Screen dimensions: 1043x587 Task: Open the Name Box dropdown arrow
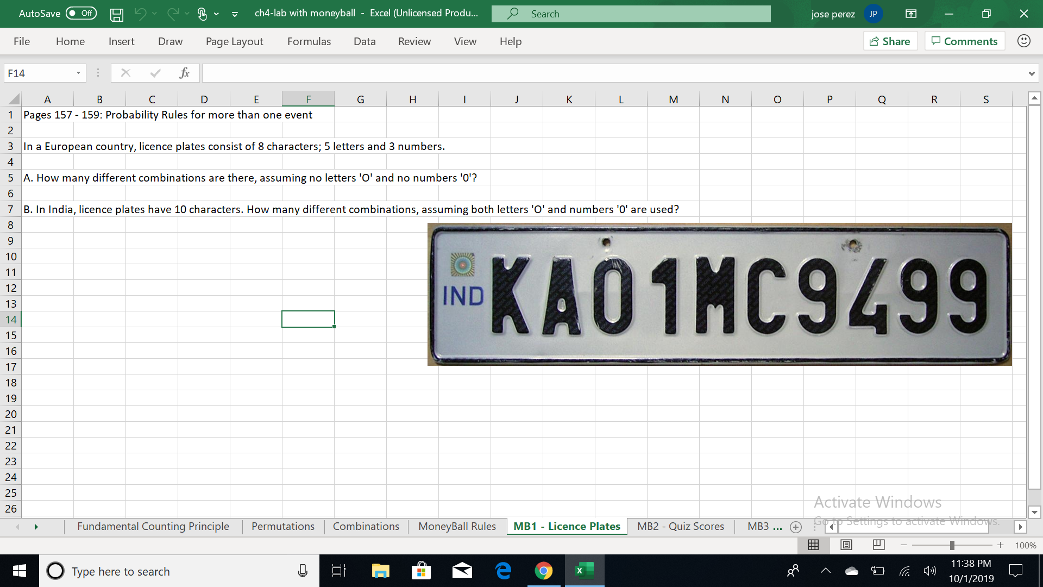click(78, 73)
